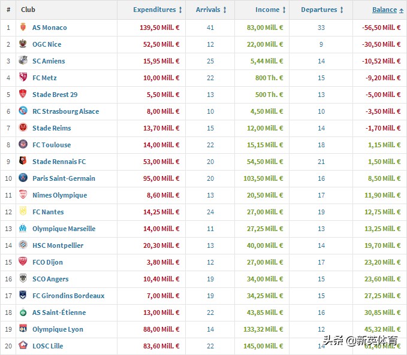Click the FC Nantes crest icon
This screenshot has height=355, width=407.
pos(23,212)
